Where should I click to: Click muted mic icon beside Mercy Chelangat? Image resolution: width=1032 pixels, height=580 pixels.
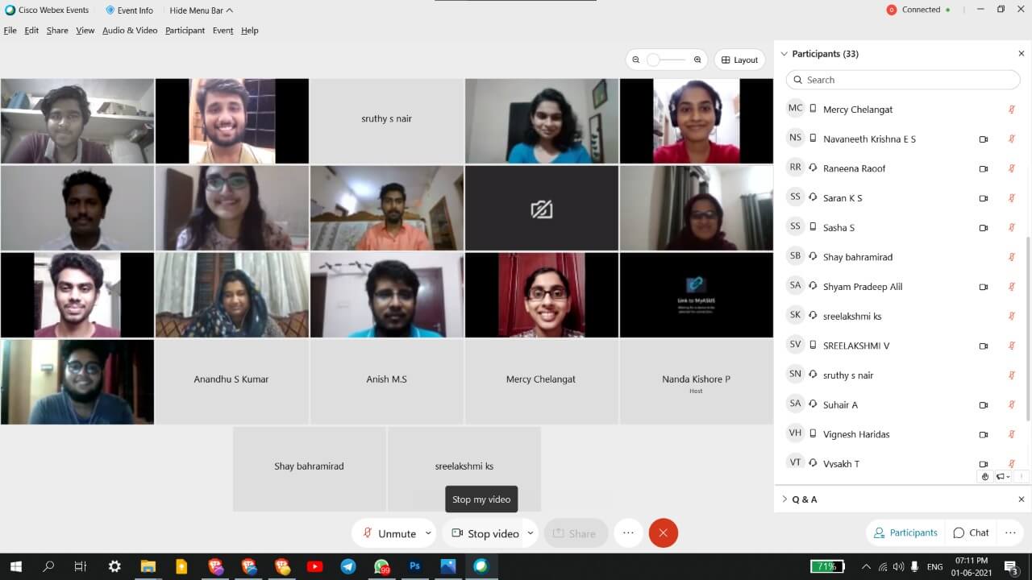coord(1011,110)
